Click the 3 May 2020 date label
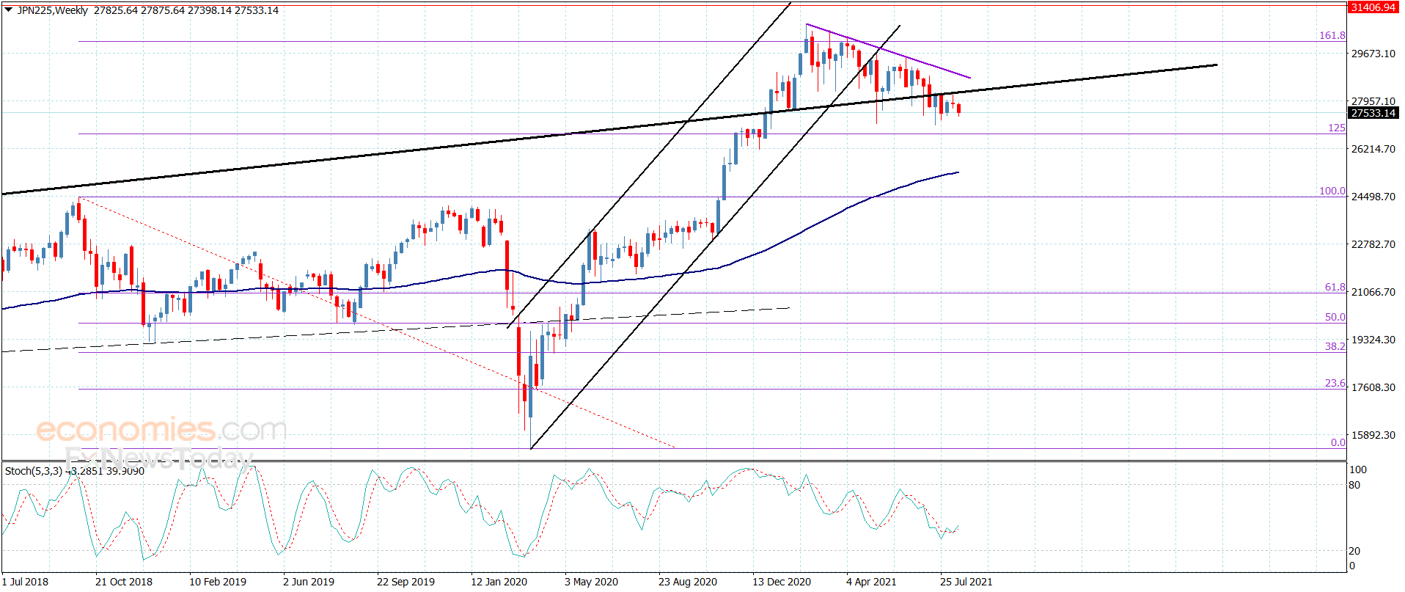 coord(591,582)
